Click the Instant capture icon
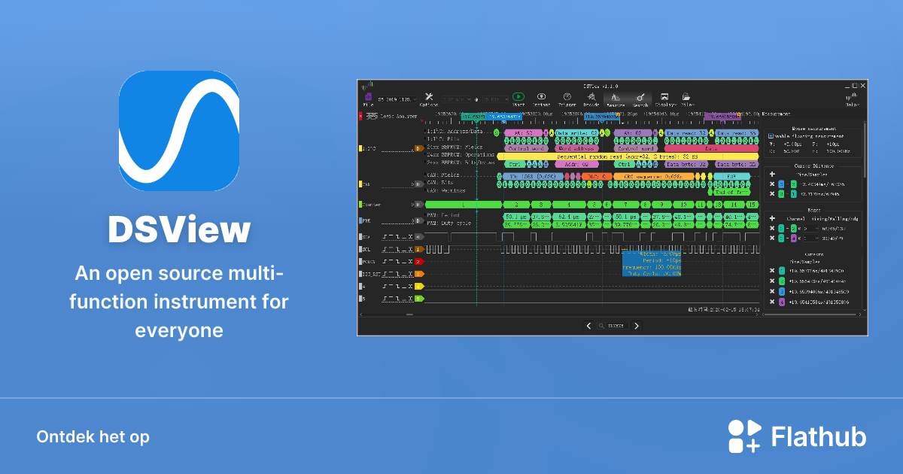The width and height of the screenshot is (903, 474). point(541,99)
